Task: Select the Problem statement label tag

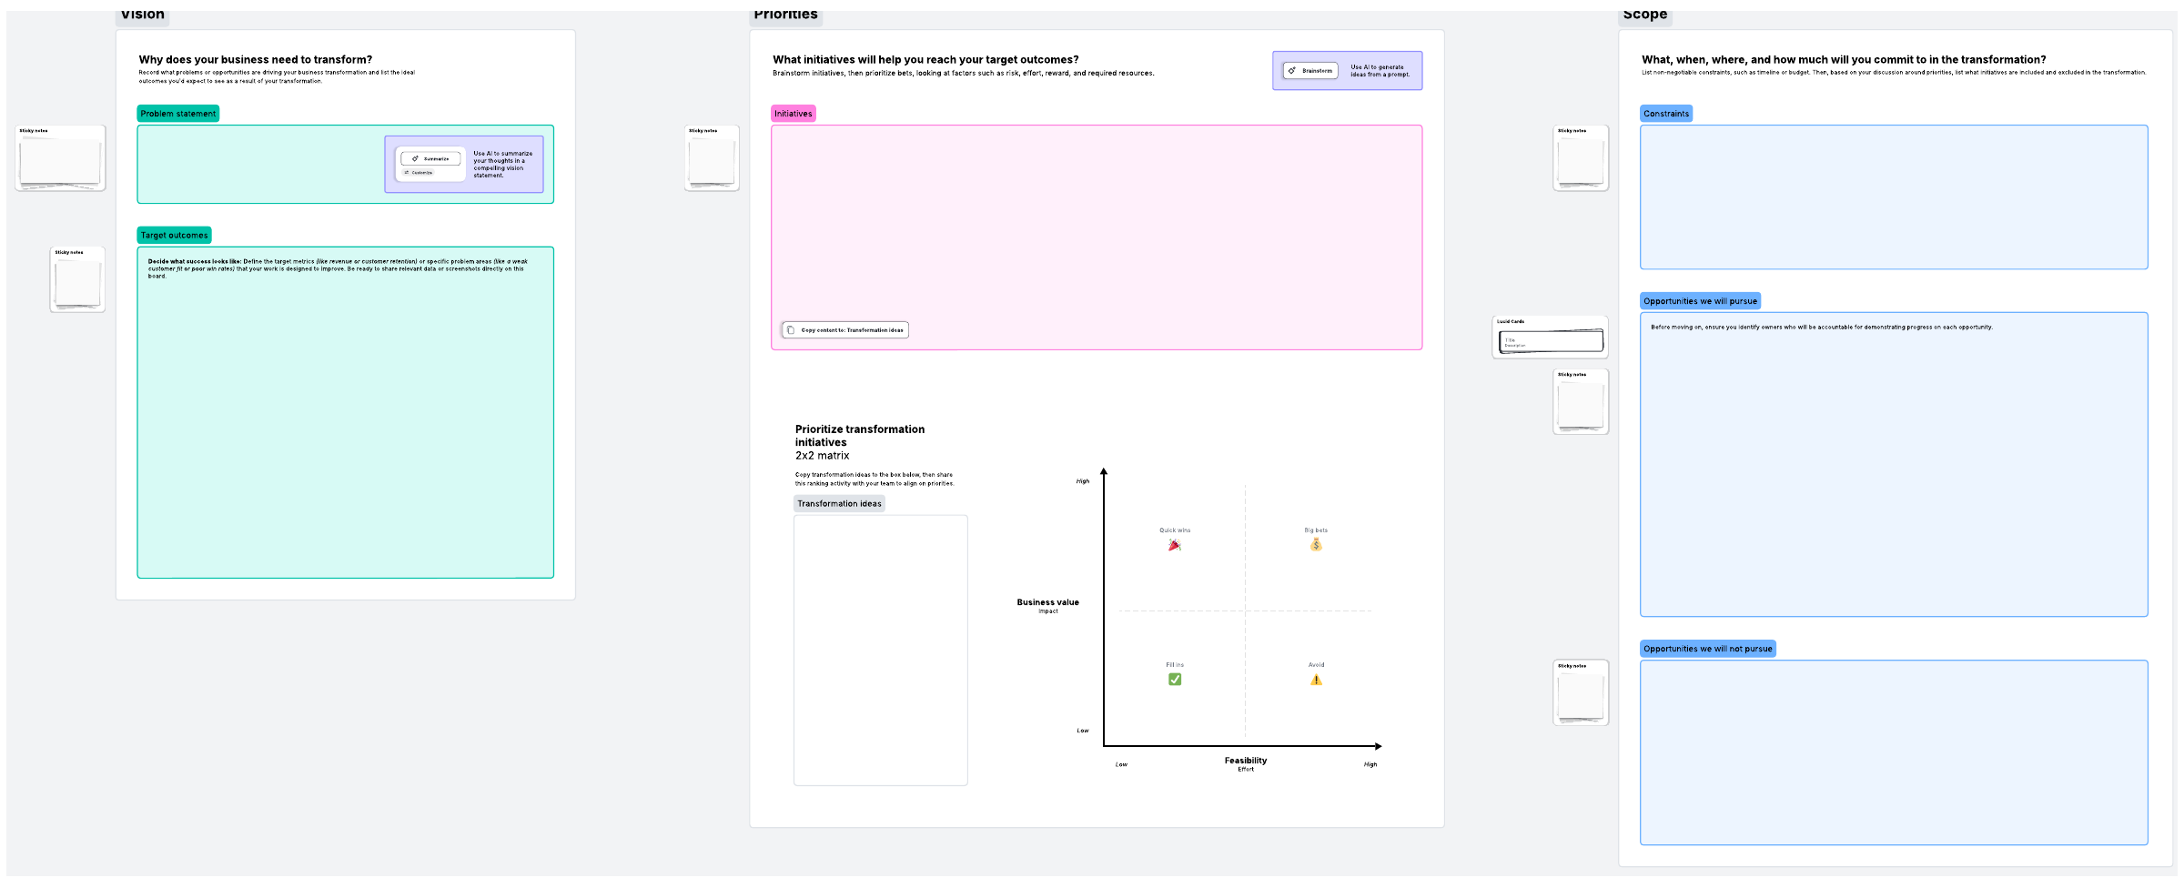Action: [x=177, y=114]
